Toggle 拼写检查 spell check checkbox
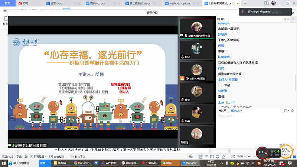The height and width of the screenshot is (167, 297). [x=32, y=156]
